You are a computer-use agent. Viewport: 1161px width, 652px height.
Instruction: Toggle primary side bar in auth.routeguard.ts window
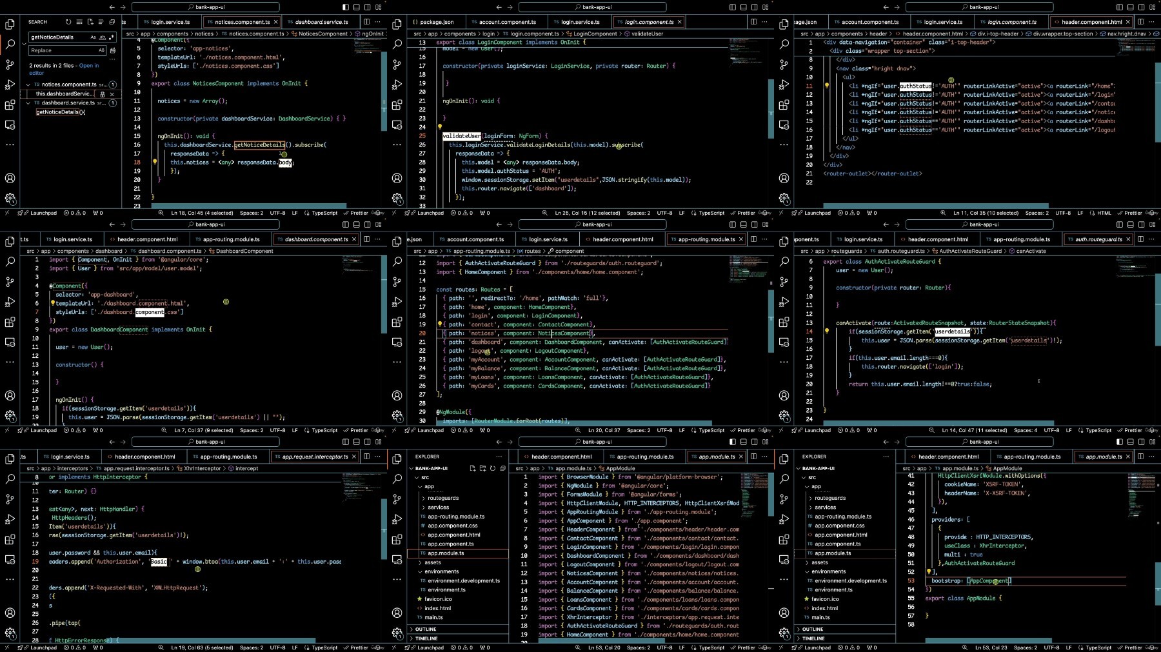(1119, 224)
